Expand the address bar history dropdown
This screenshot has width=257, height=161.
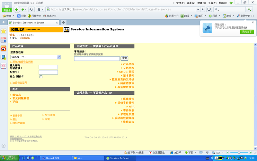point(198,9)
